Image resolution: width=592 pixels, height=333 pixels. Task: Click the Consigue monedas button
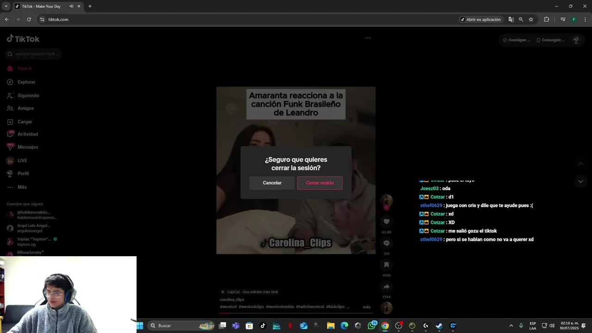click(x=517, y=40)
